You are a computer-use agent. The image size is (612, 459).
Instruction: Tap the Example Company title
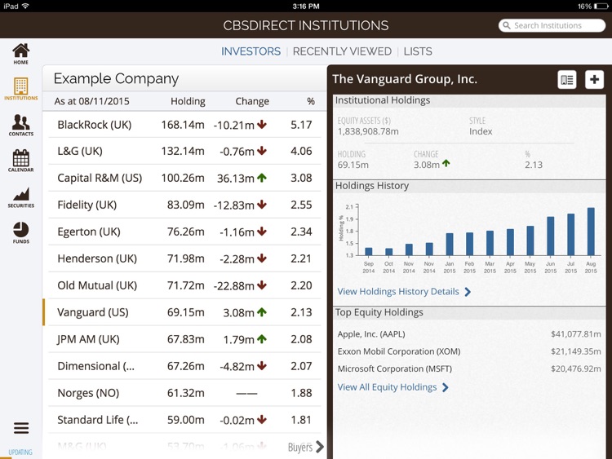click(x=116, y=79)
